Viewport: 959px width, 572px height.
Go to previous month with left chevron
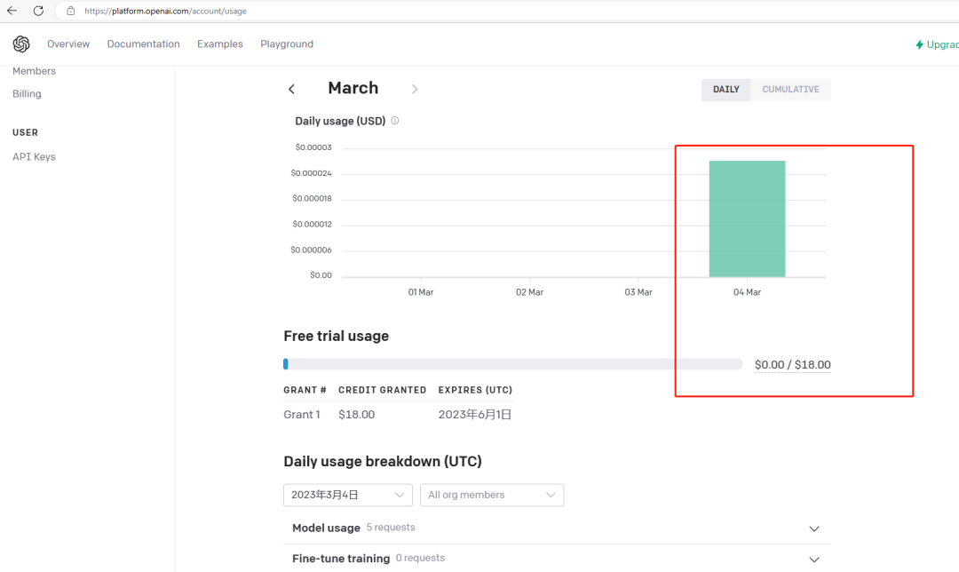tap(292, 90)
